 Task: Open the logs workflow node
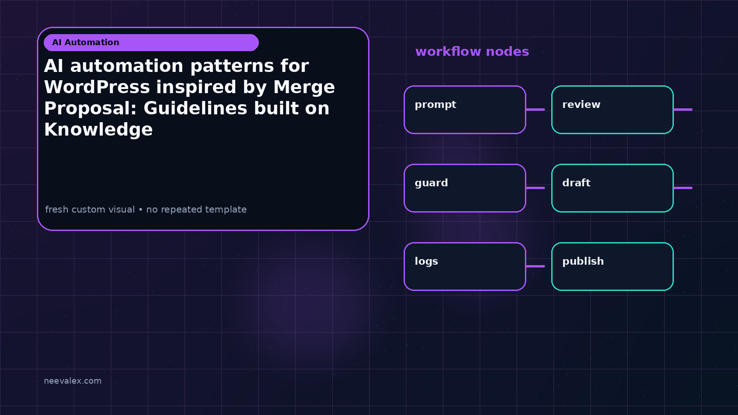coord(465,267)
